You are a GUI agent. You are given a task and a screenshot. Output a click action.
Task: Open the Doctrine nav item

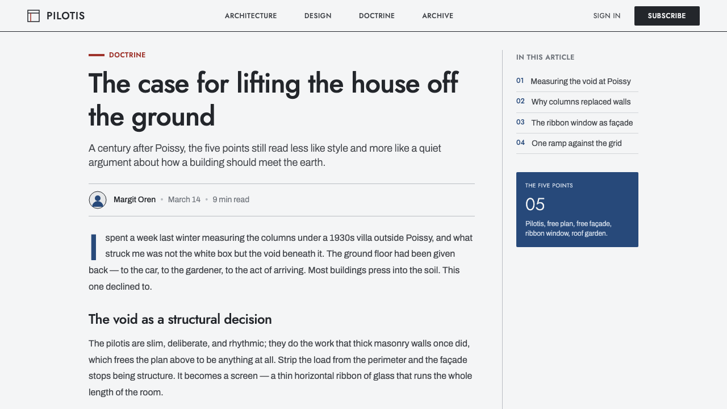coord(377,16)
